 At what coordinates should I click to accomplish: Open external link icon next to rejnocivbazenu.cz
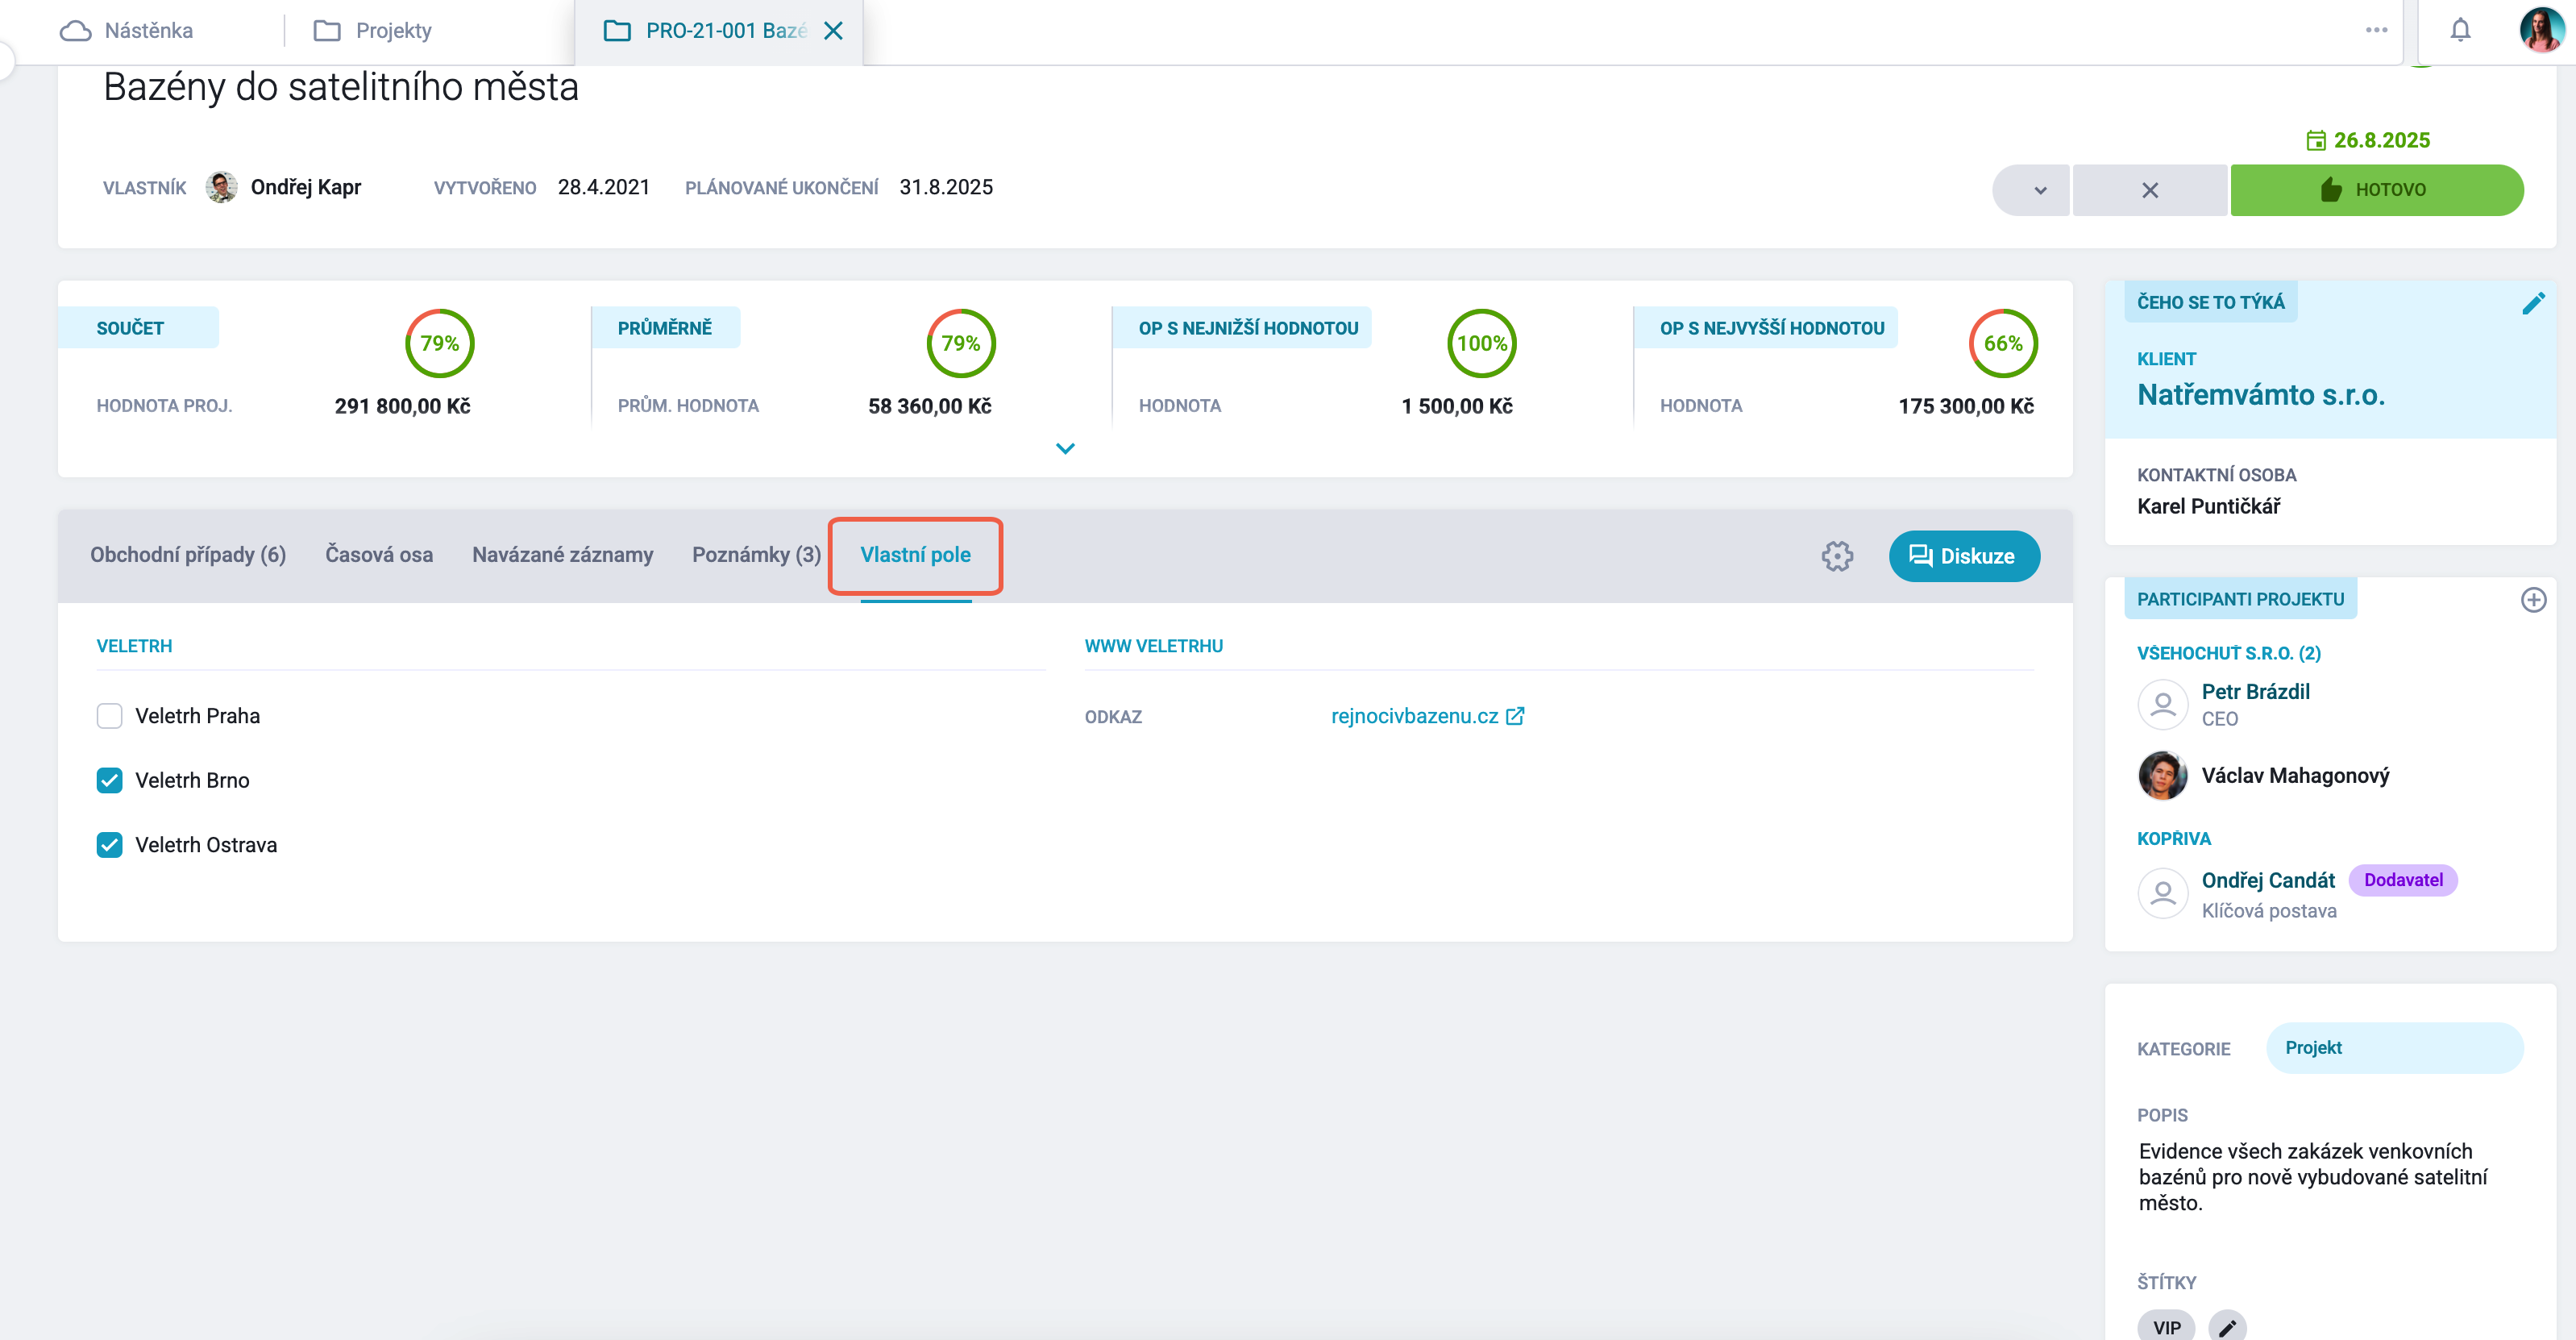coord(1515,716)
